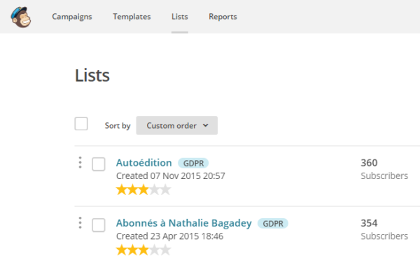Switch to the Reports tab
Viewport: 420px width, 265px height.
pyautogui.click(x=223, y=17)
